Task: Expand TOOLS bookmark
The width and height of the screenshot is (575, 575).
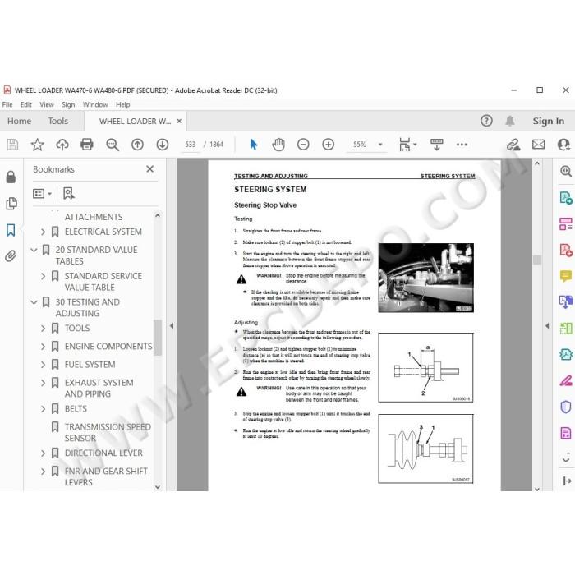Action: coord(43,329)
